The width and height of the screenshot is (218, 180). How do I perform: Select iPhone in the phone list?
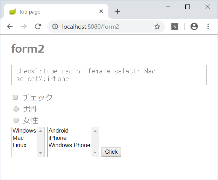pos(57,138)
